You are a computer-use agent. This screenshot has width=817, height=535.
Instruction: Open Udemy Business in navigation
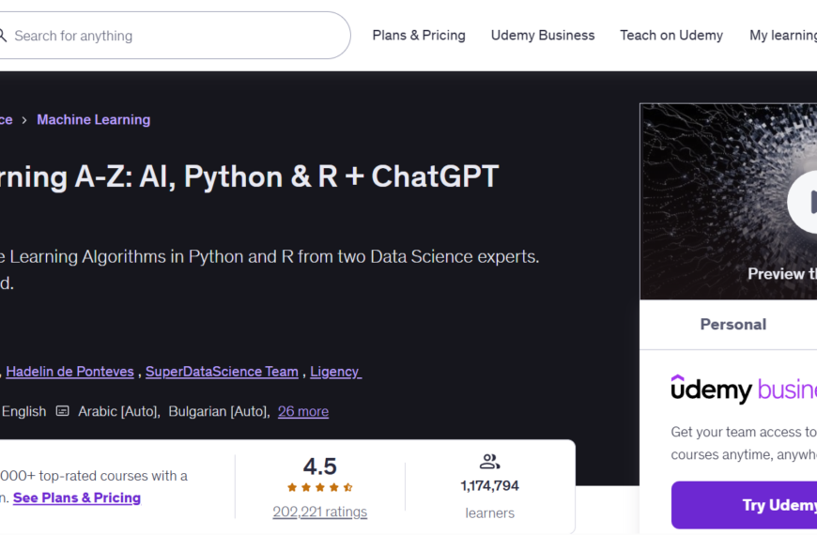coord(543,36)
